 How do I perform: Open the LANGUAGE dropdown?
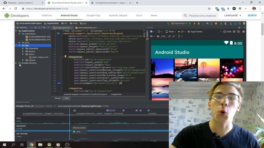pyautogui.click(x=233, y=16)
